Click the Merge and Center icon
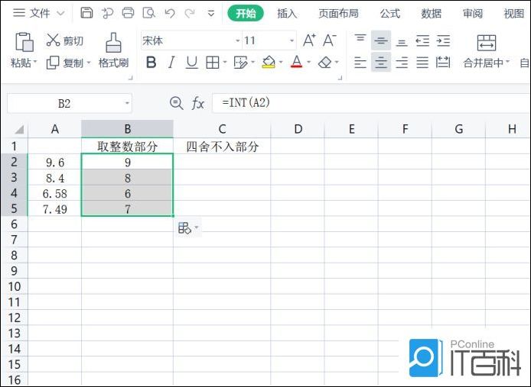 click(487, 43)
